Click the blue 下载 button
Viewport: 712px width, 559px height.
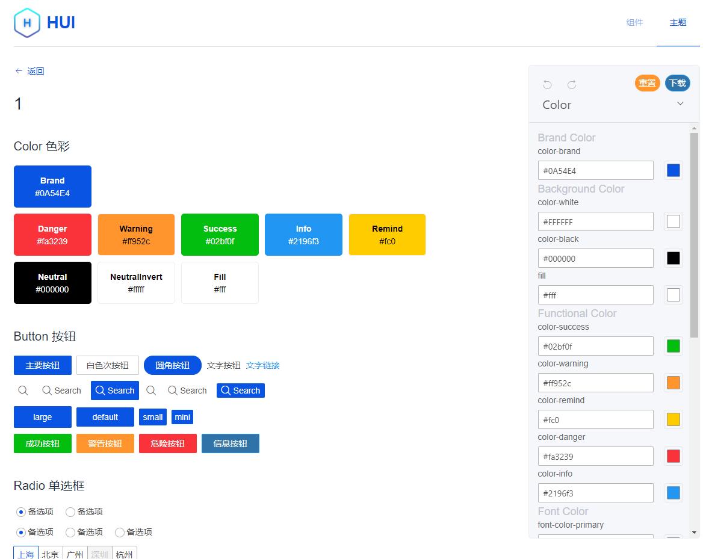pos(678,83)
